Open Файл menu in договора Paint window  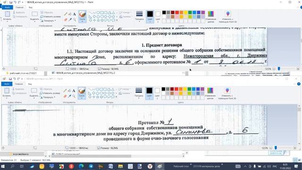click(x=8, y=8)
